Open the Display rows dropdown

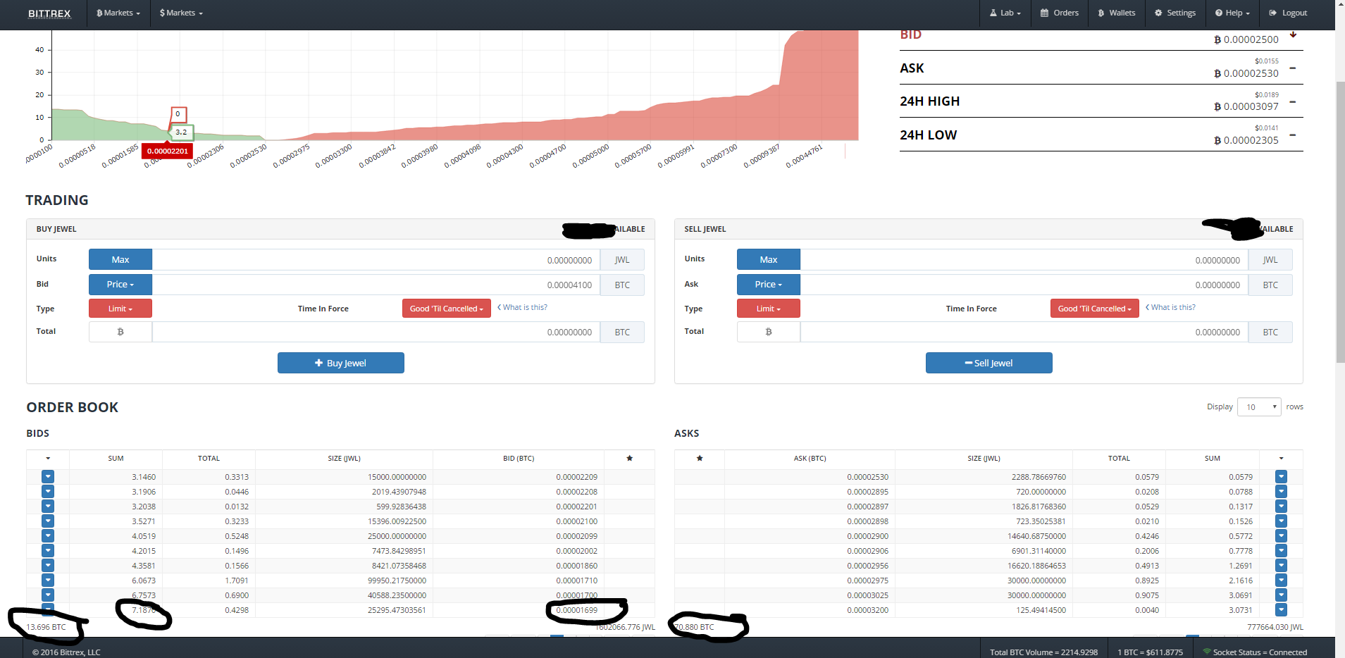click(x=1259, y=406)
